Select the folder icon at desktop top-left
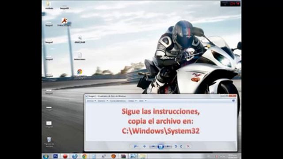Image resolution: width=283 pixels, height=159 pixels. [49, 5]
